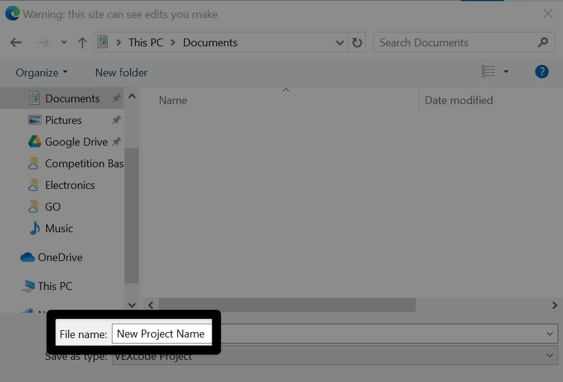563x382 pixels.
Task: Click This PC in the breadcrumb bar
Action: tap(146, 42)
